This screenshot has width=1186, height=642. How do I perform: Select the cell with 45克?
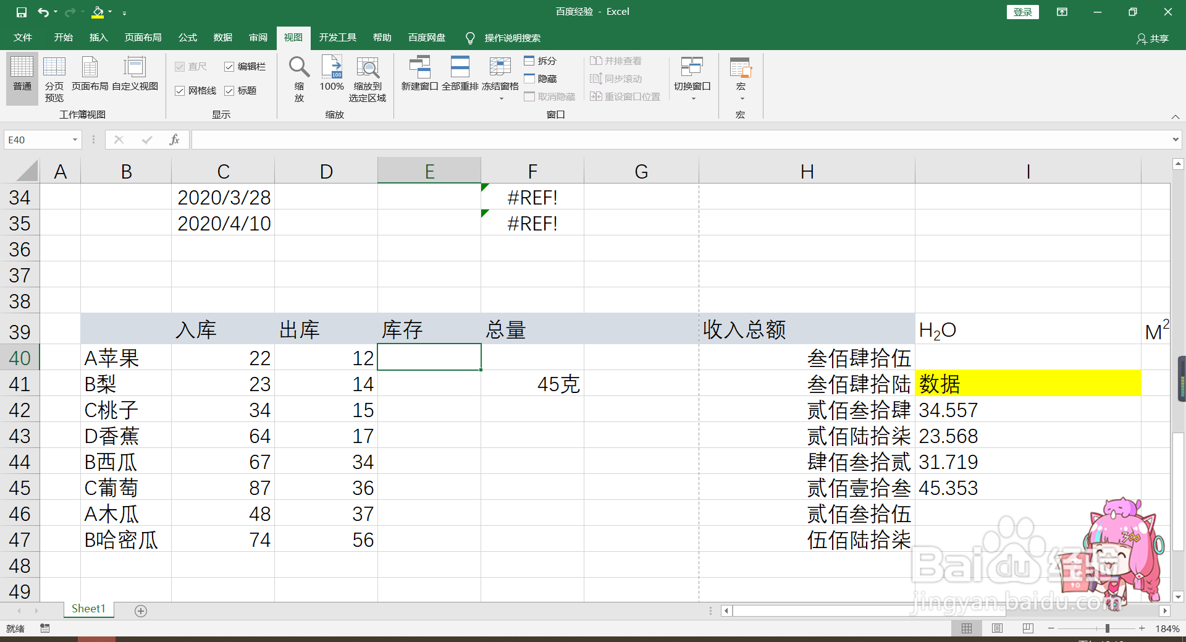click(x=532, y=384)
